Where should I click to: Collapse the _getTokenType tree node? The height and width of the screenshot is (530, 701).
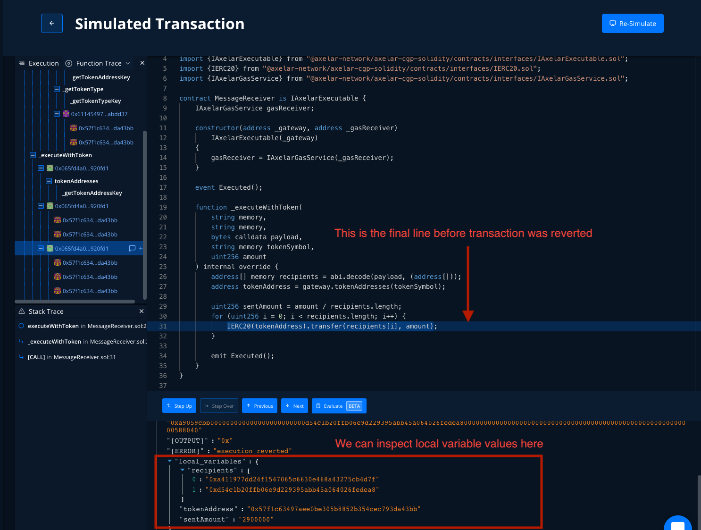[x=57, y=89]
